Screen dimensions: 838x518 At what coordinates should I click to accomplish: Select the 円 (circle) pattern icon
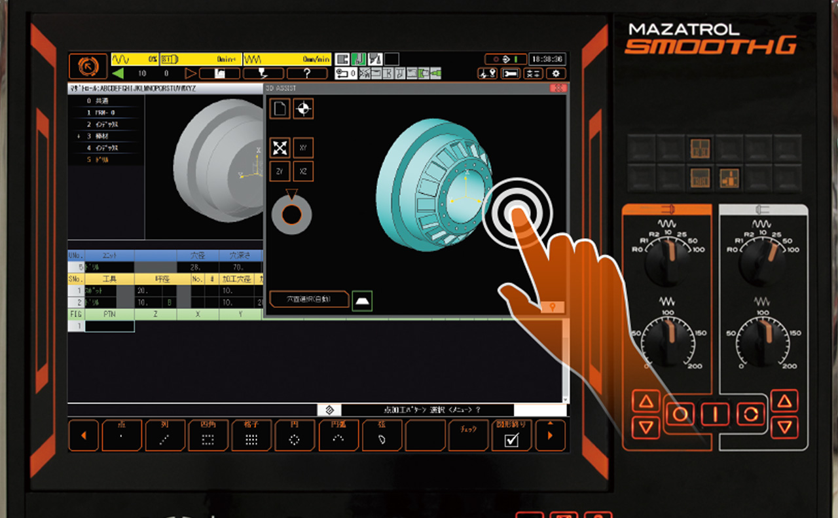coord(295,435)
